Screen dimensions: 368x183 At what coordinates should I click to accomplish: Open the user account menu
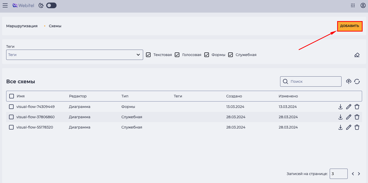[x=363, y=5]
